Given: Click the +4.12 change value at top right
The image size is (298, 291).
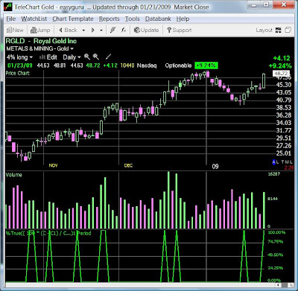Looking at the screenshot, I should coord(282,58).
